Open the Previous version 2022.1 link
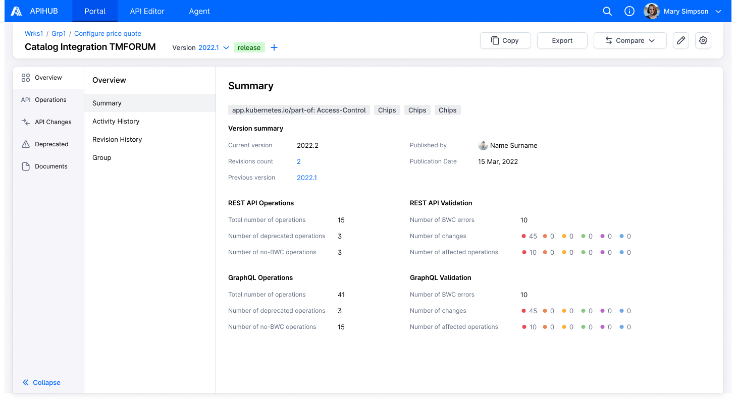Screen dimensions: 736x402 pos(307,178)
